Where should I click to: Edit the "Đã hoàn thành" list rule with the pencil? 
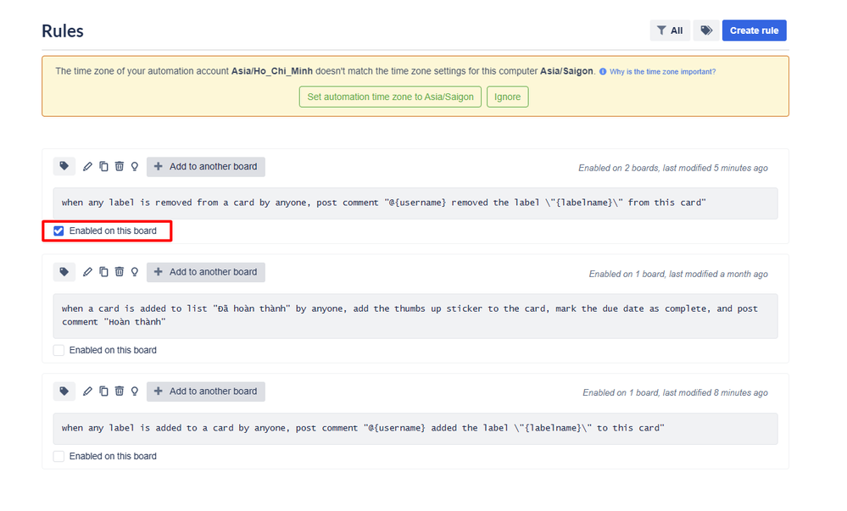pyautogui.click(x=87, y=272)
